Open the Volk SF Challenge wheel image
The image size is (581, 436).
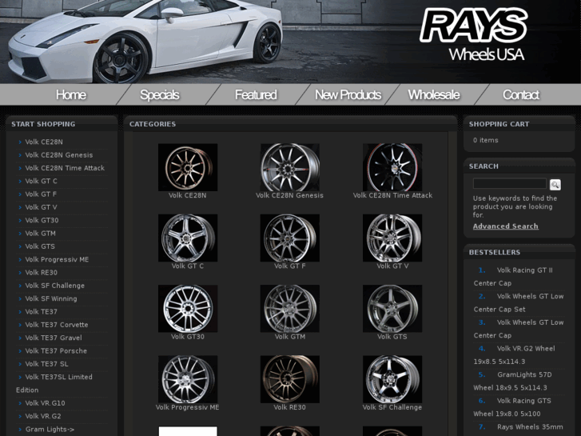coord(392,379)
